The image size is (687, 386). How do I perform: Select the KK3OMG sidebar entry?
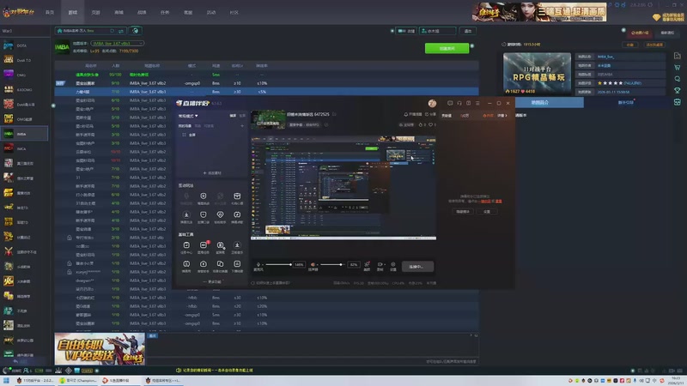click(x=24, y=90)
